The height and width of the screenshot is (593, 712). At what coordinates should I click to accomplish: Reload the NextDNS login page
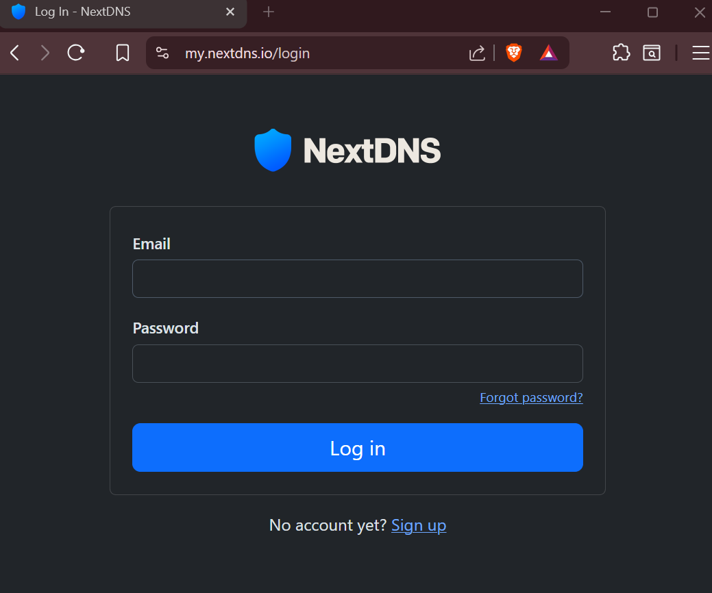(x=76, y=52)
